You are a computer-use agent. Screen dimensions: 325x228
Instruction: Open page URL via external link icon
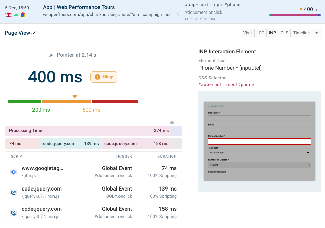pyautogui.click(x=178, y=15)
